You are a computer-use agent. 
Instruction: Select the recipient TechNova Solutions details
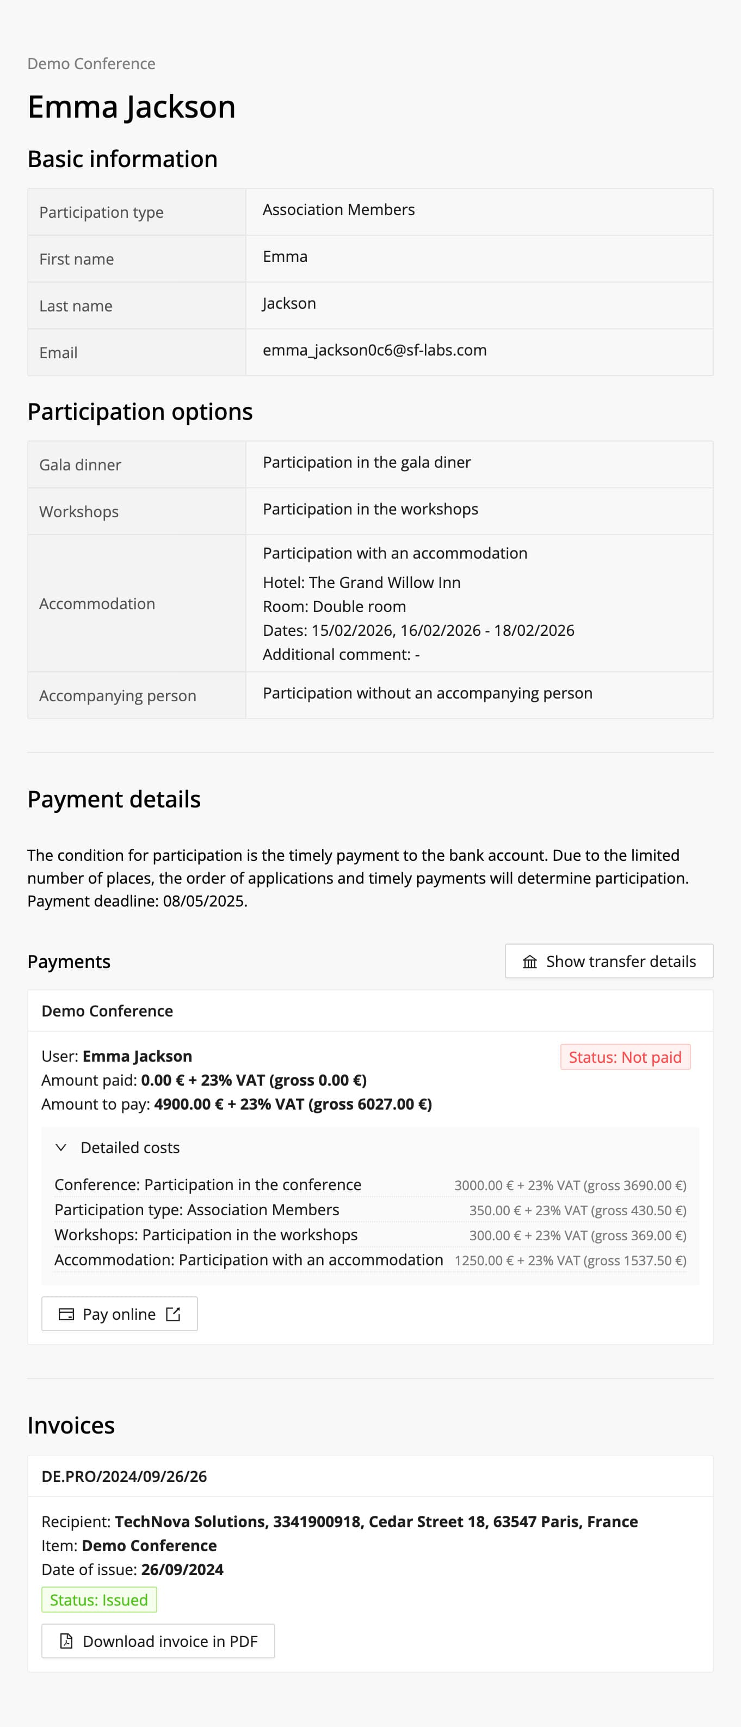(x=339, y=1521)
